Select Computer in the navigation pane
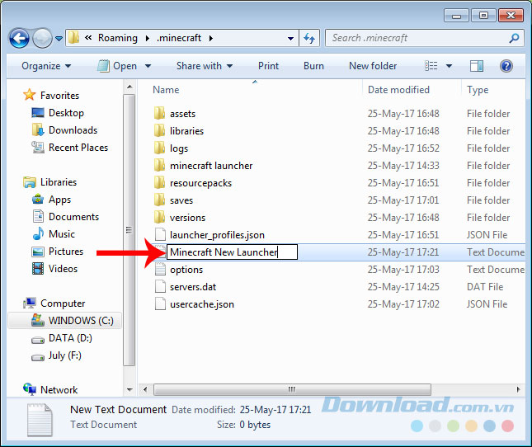This screenshot has height=447, width=532. point(63,303)
